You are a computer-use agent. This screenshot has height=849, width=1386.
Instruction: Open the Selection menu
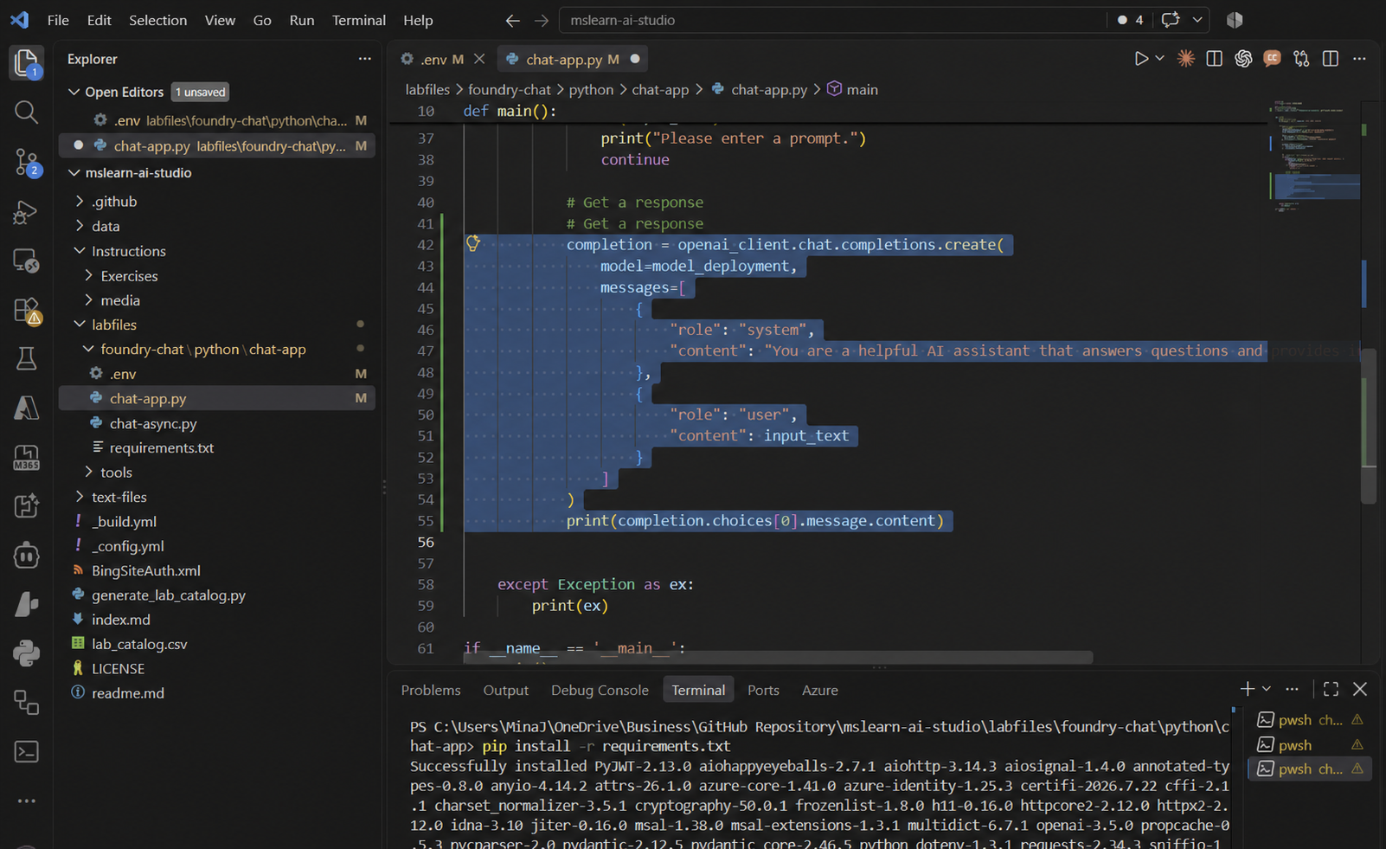tap(157, 20)
